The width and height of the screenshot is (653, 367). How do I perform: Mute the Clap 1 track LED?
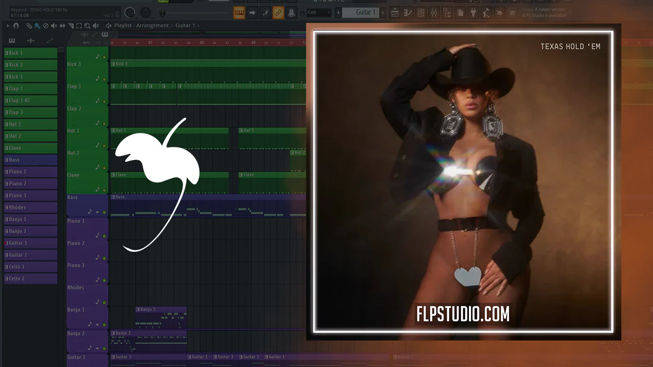[105, 101]
